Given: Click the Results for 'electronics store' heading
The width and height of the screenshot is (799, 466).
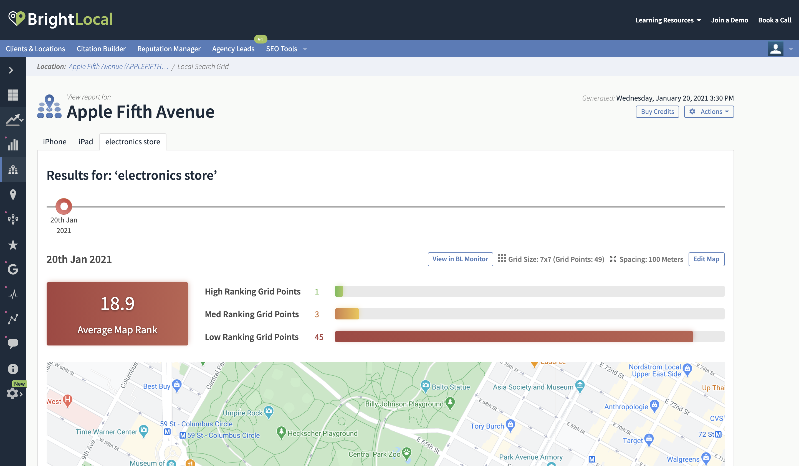Looking at the screenshot, I should pyautogui.click(x=132, y=175).
